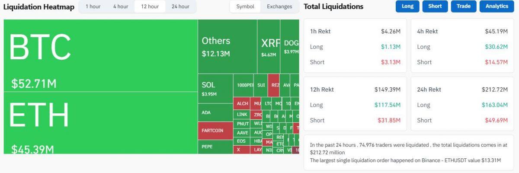Viewport: 519px width, 173px height.
Task: Choose the 24 hour timeframe
Action: 180,6
